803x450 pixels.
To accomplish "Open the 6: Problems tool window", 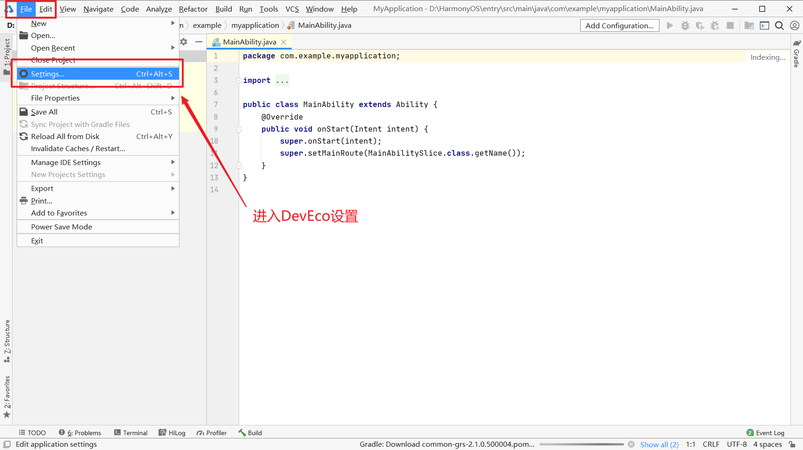I will coord(80,433).
